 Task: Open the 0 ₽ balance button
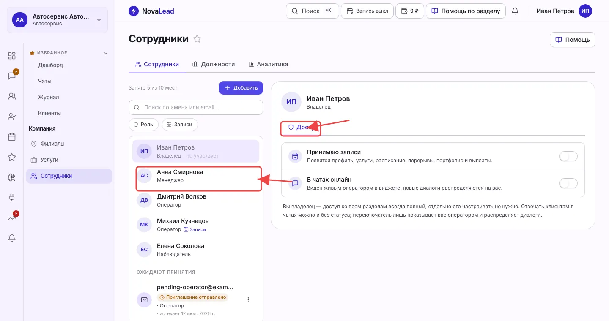[x=409, y=11]
